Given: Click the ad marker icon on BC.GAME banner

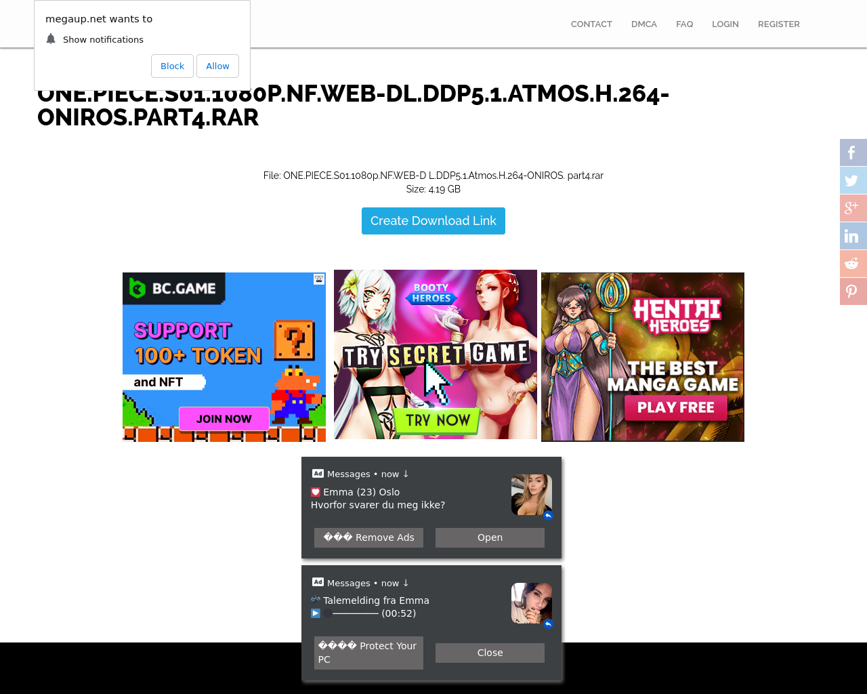Looking at the screenshot, I should pyautogui.click(x=319, y=279).
